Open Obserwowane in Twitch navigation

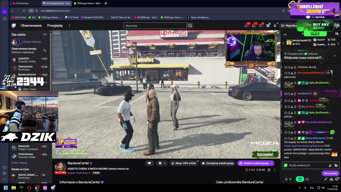[x=31, y=26]
